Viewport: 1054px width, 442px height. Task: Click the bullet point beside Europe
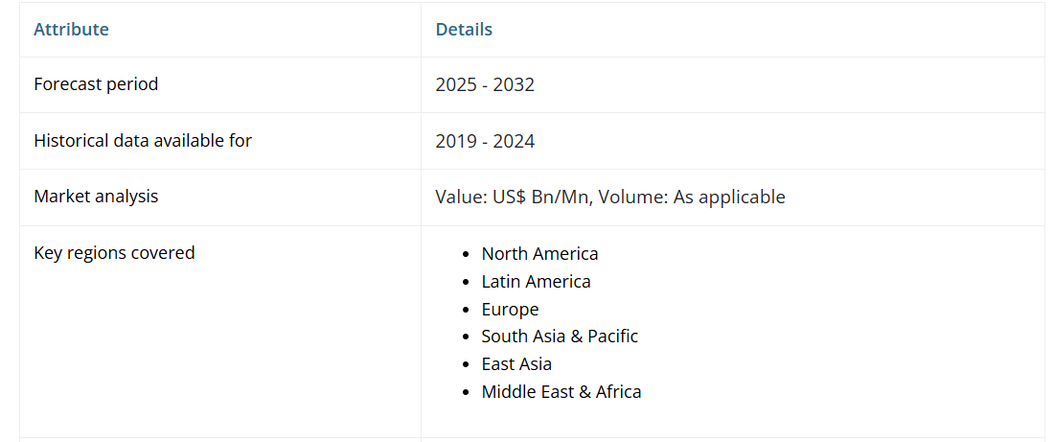point(466,311)
